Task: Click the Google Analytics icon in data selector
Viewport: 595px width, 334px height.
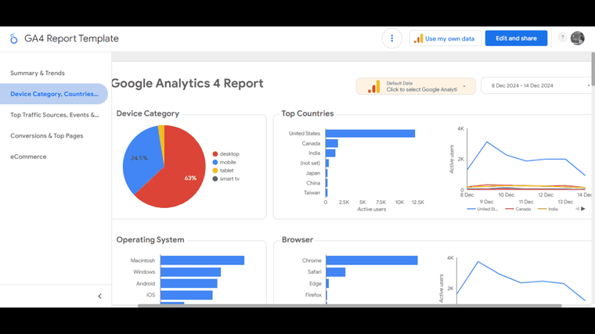Action: tap(373, 87)
